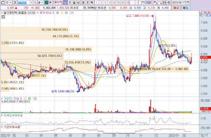Click the 주 stock type selector
Screen dimensions: 211x138
[x=7, y=2]
